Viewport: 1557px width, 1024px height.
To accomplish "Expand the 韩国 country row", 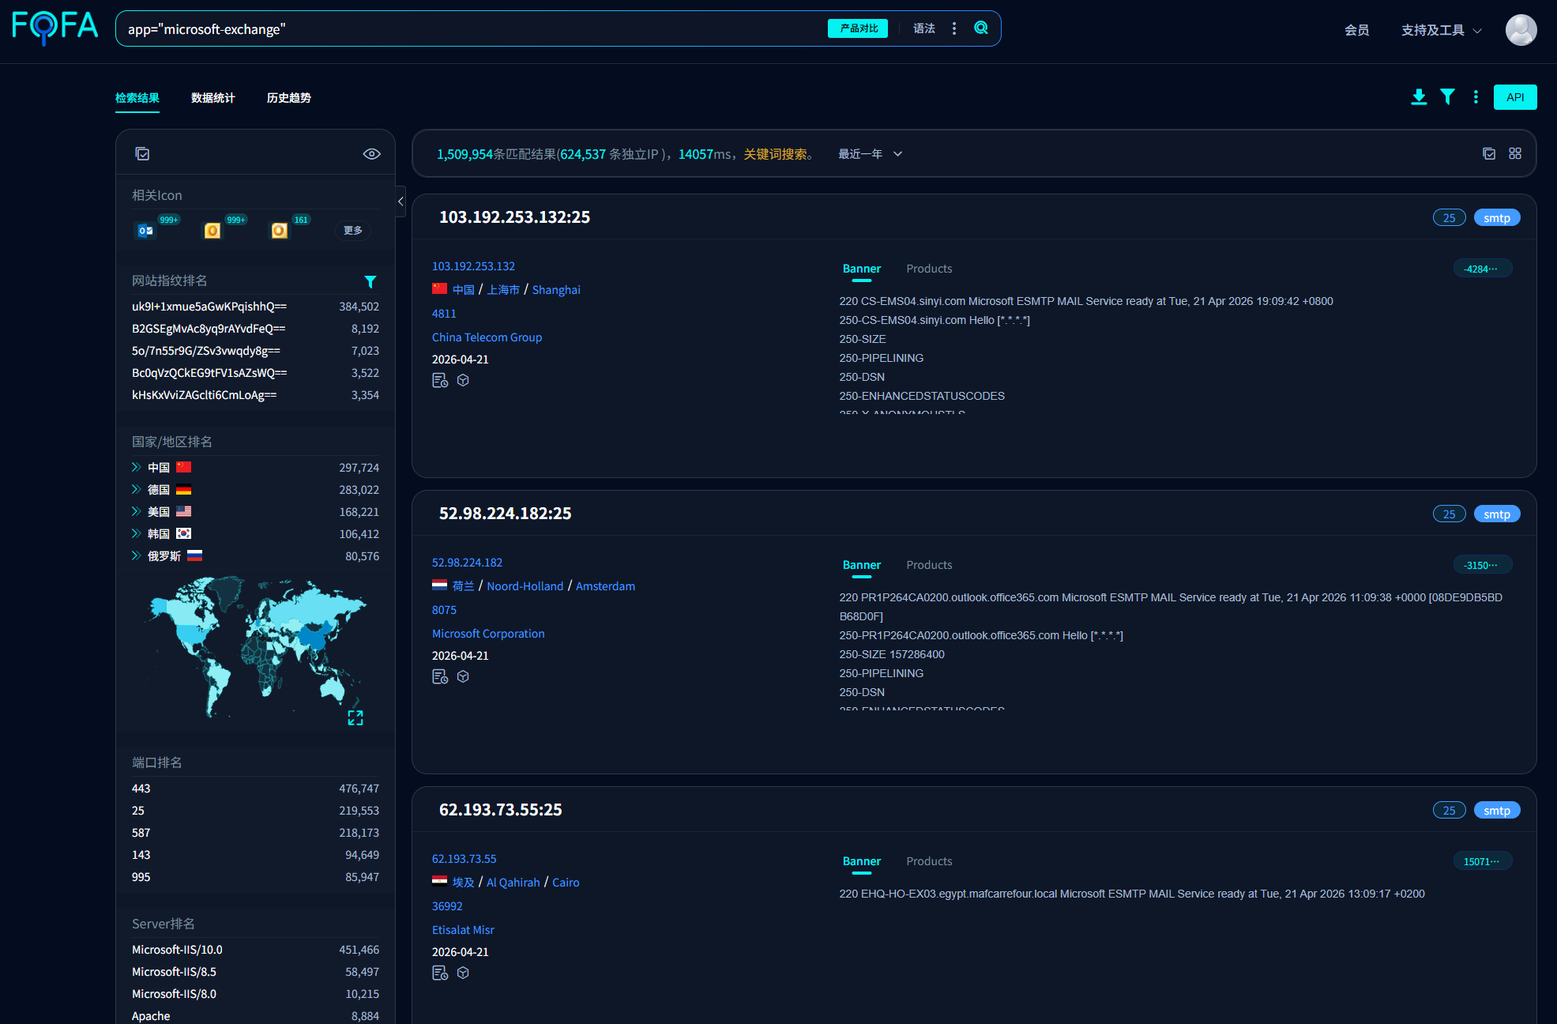I will pyautogui.click(x=137, y=533).
